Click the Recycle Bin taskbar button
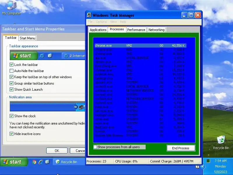This screenshot has height=175, width=233. pyautogui.click(x=69, y=162)
